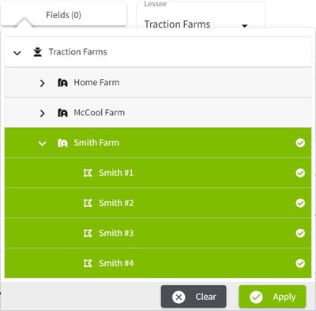Screen dimensions: 316x311
Task: Click the barn icon beside Smith Farm
Action: coord(62,143)
